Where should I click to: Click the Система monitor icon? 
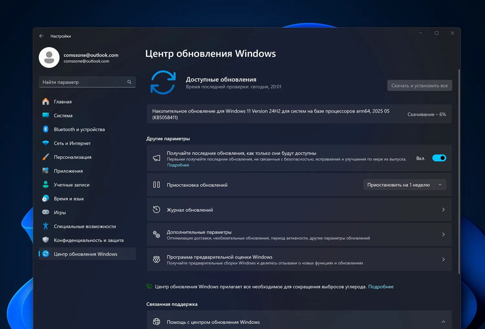tap(46, 115)
